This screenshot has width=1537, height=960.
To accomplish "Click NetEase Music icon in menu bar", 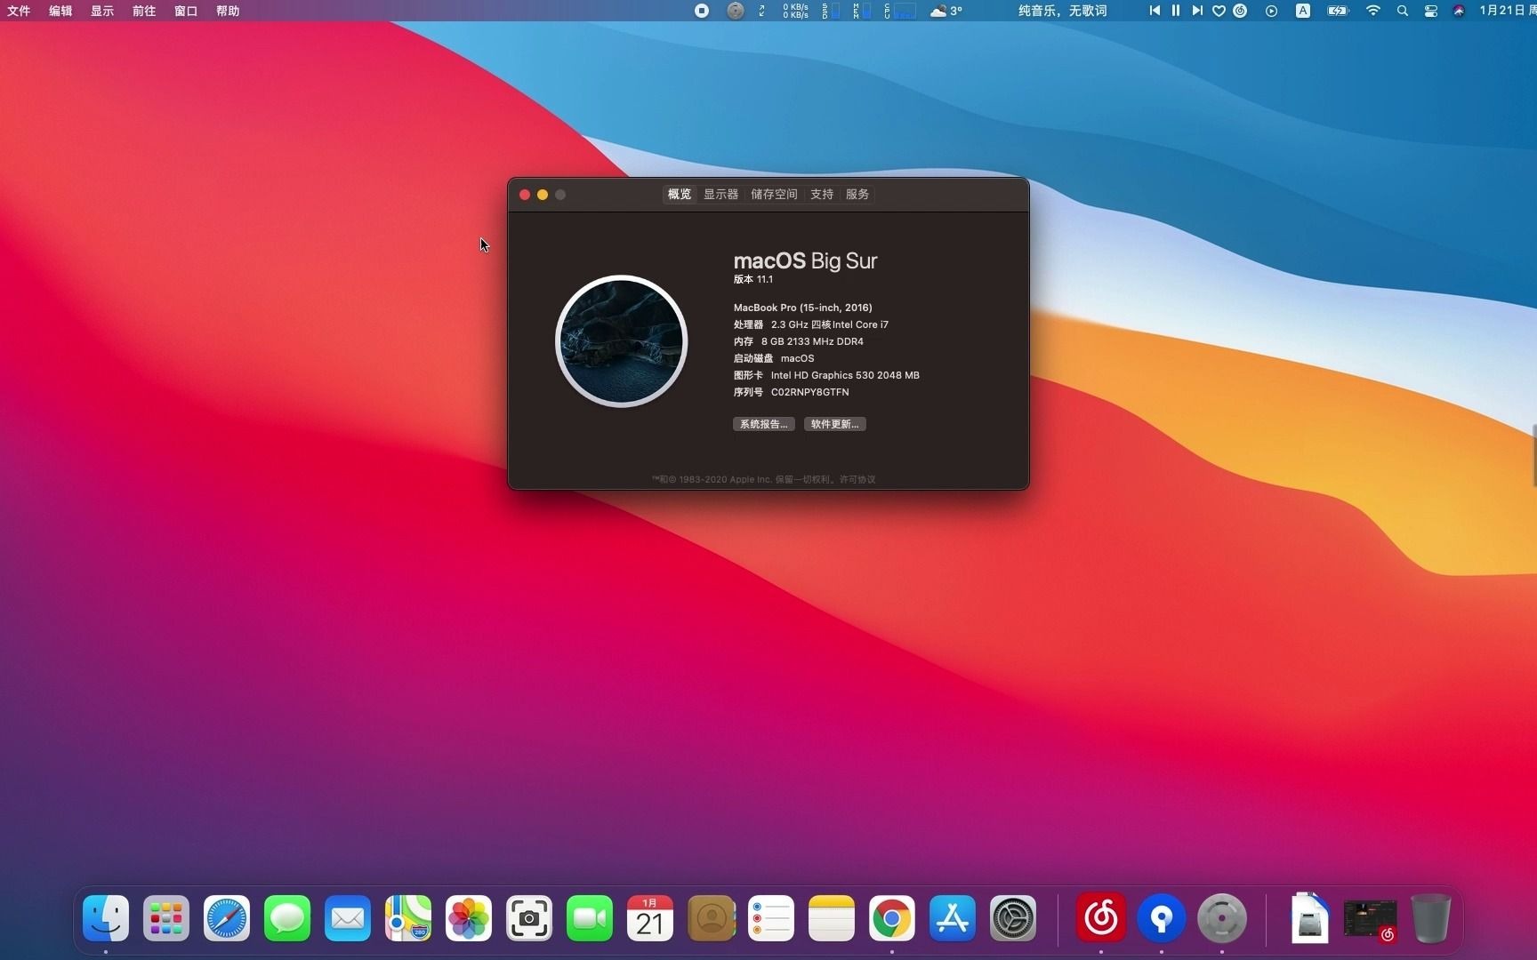I will [x=1240, y=11].
